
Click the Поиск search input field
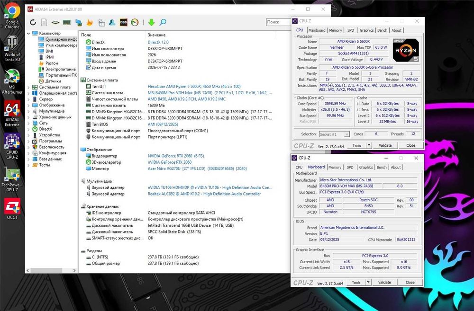click(x=278, y=22)
